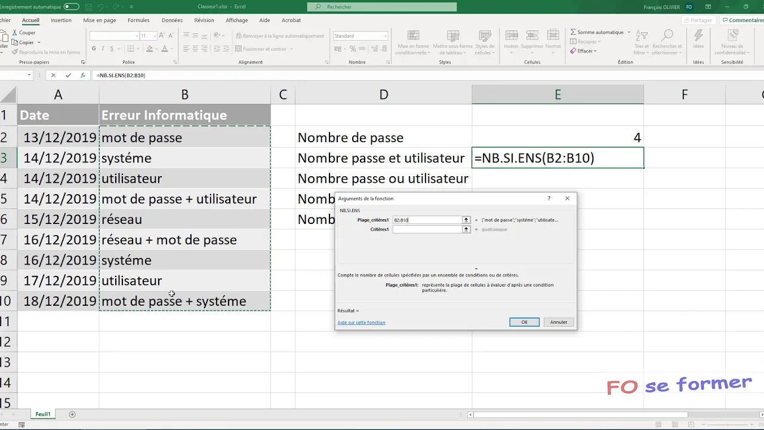
Task: Click the Effacer eraser button
Action: click(x=583, y=51)
